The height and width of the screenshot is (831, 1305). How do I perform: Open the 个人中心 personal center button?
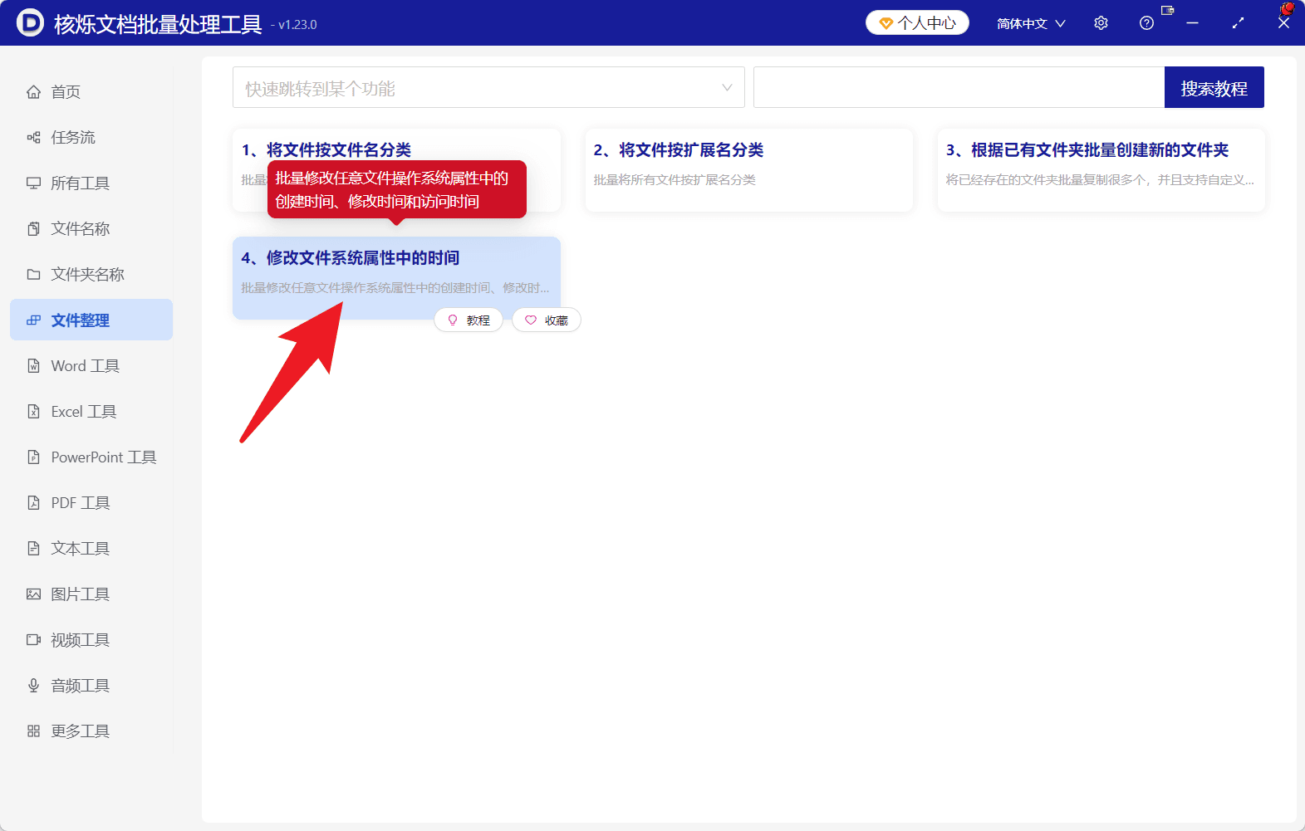(x=917, y=22)
